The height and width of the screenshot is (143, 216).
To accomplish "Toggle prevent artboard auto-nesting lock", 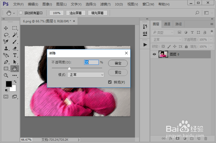I will coord(181,47).
